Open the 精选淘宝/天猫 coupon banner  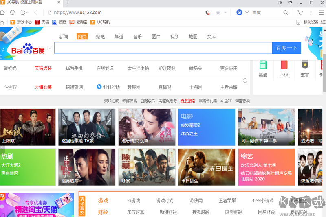pos(37,205)
